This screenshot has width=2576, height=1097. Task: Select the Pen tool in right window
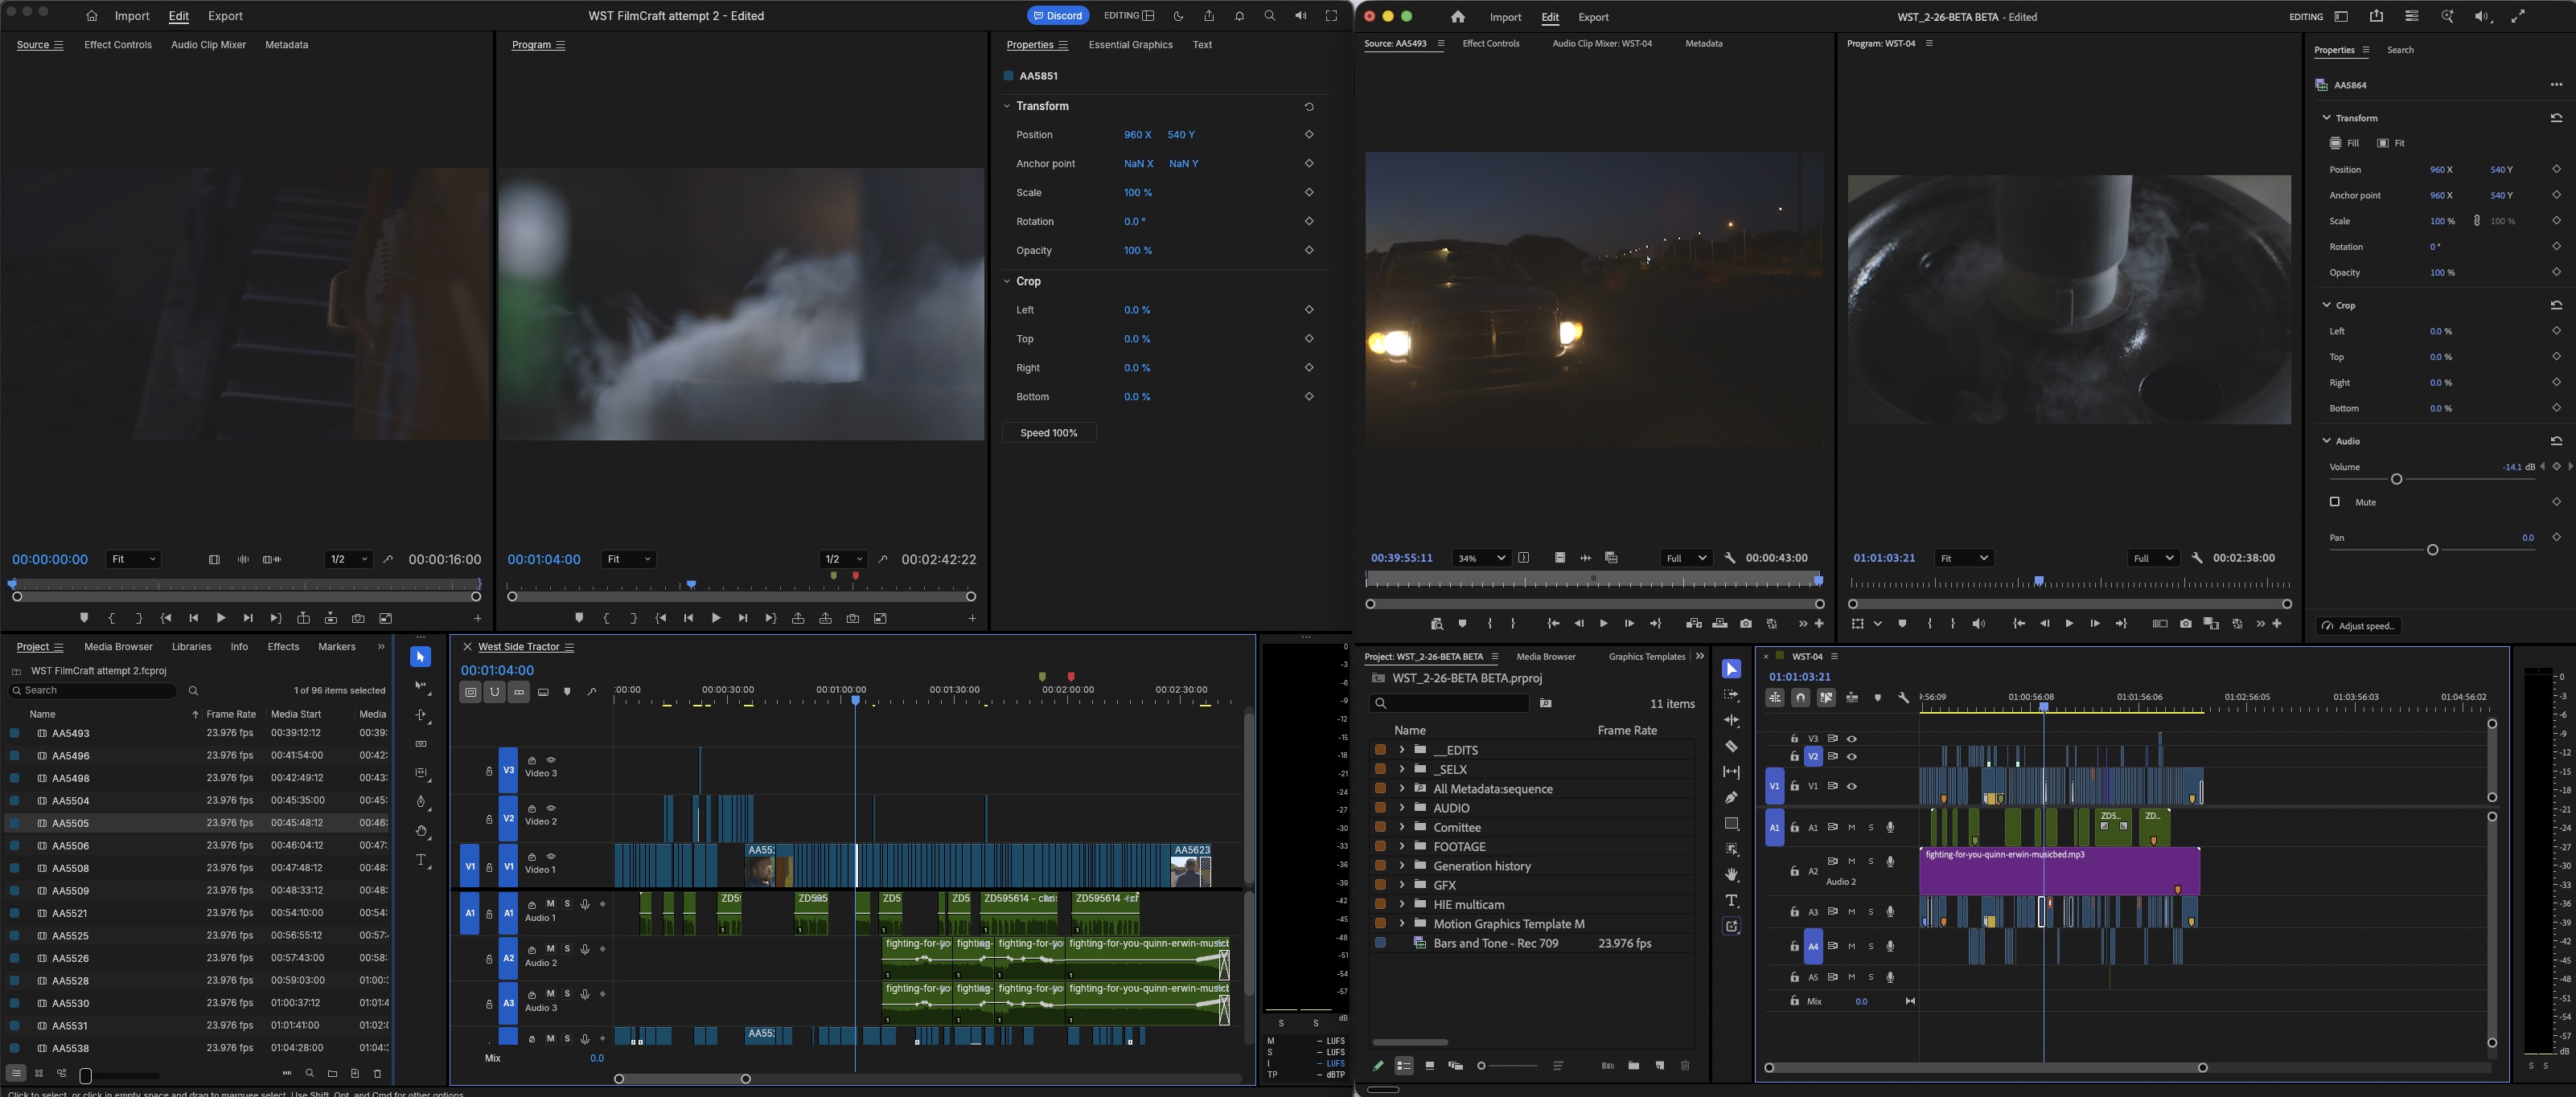tap(1731, 797)
